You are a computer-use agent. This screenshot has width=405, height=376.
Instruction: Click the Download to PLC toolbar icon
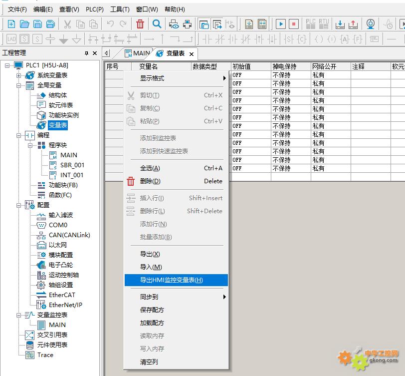click(340, 24)
